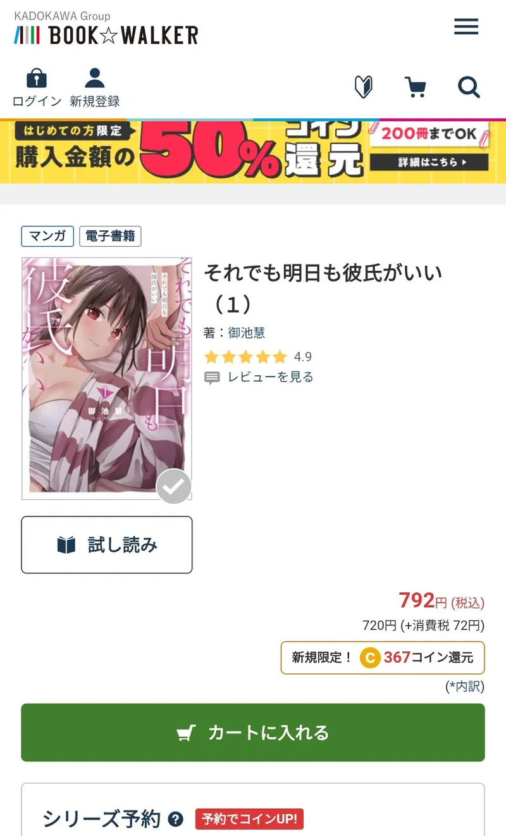Screen dimensions: 506x836
Task: Expand the price breakdown 内訳 link
Action: (x=465, y=687)
